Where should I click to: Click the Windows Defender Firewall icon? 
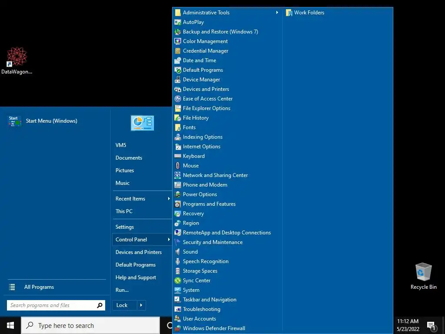coord(178,328)
